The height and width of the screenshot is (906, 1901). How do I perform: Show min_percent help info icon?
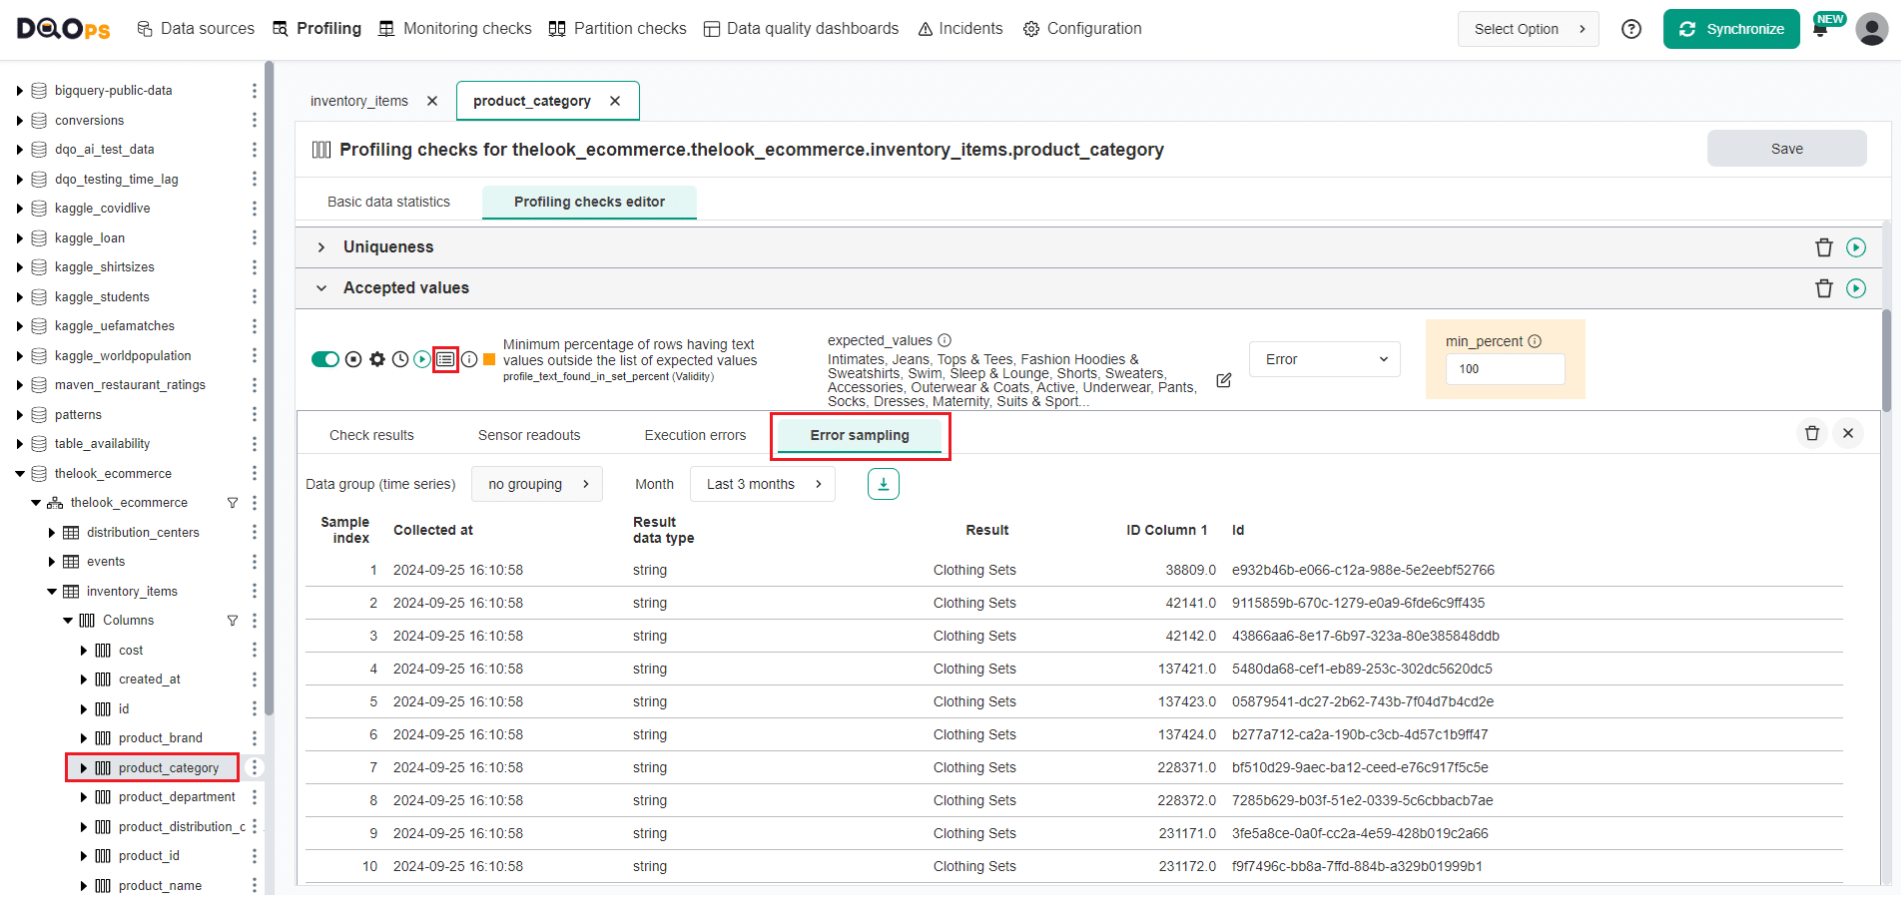click(x=1535, y=341)
